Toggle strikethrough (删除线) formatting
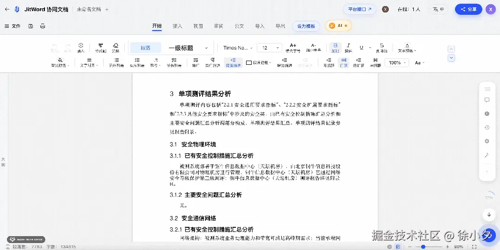 [382, 48]
